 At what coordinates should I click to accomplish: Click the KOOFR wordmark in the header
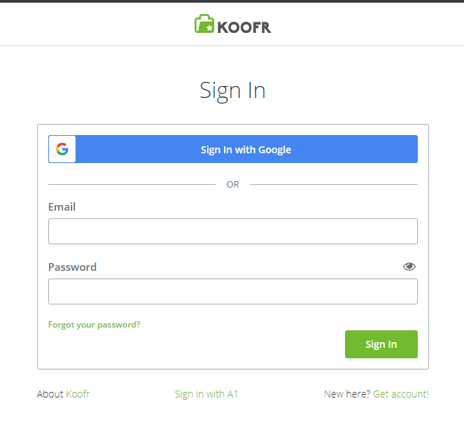(244, 27)
